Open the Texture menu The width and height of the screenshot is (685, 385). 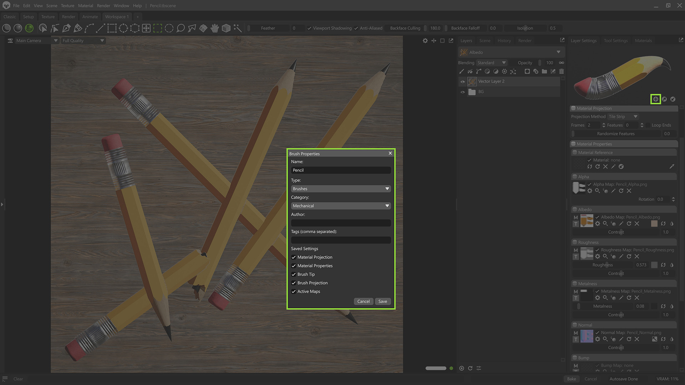point(67,6)
